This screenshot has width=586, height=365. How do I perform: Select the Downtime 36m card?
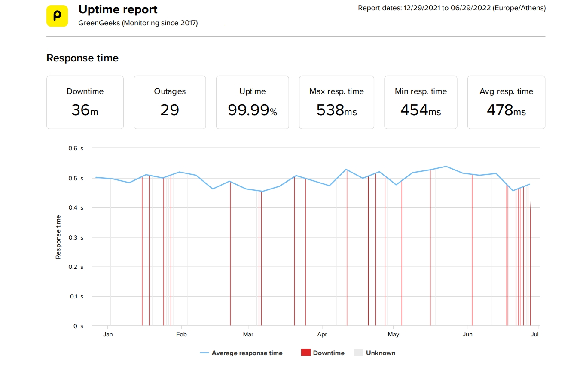(x=85, y=102)
